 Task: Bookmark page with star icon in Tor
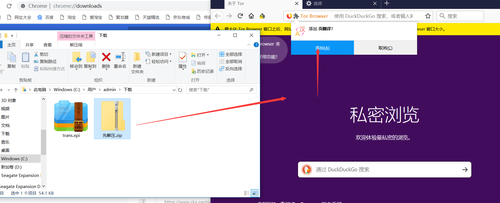pyautogui.click(x=428, y=16)
